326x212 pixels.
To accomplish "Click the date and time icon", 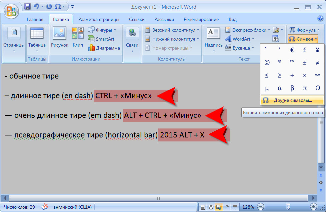I will 276,39.
